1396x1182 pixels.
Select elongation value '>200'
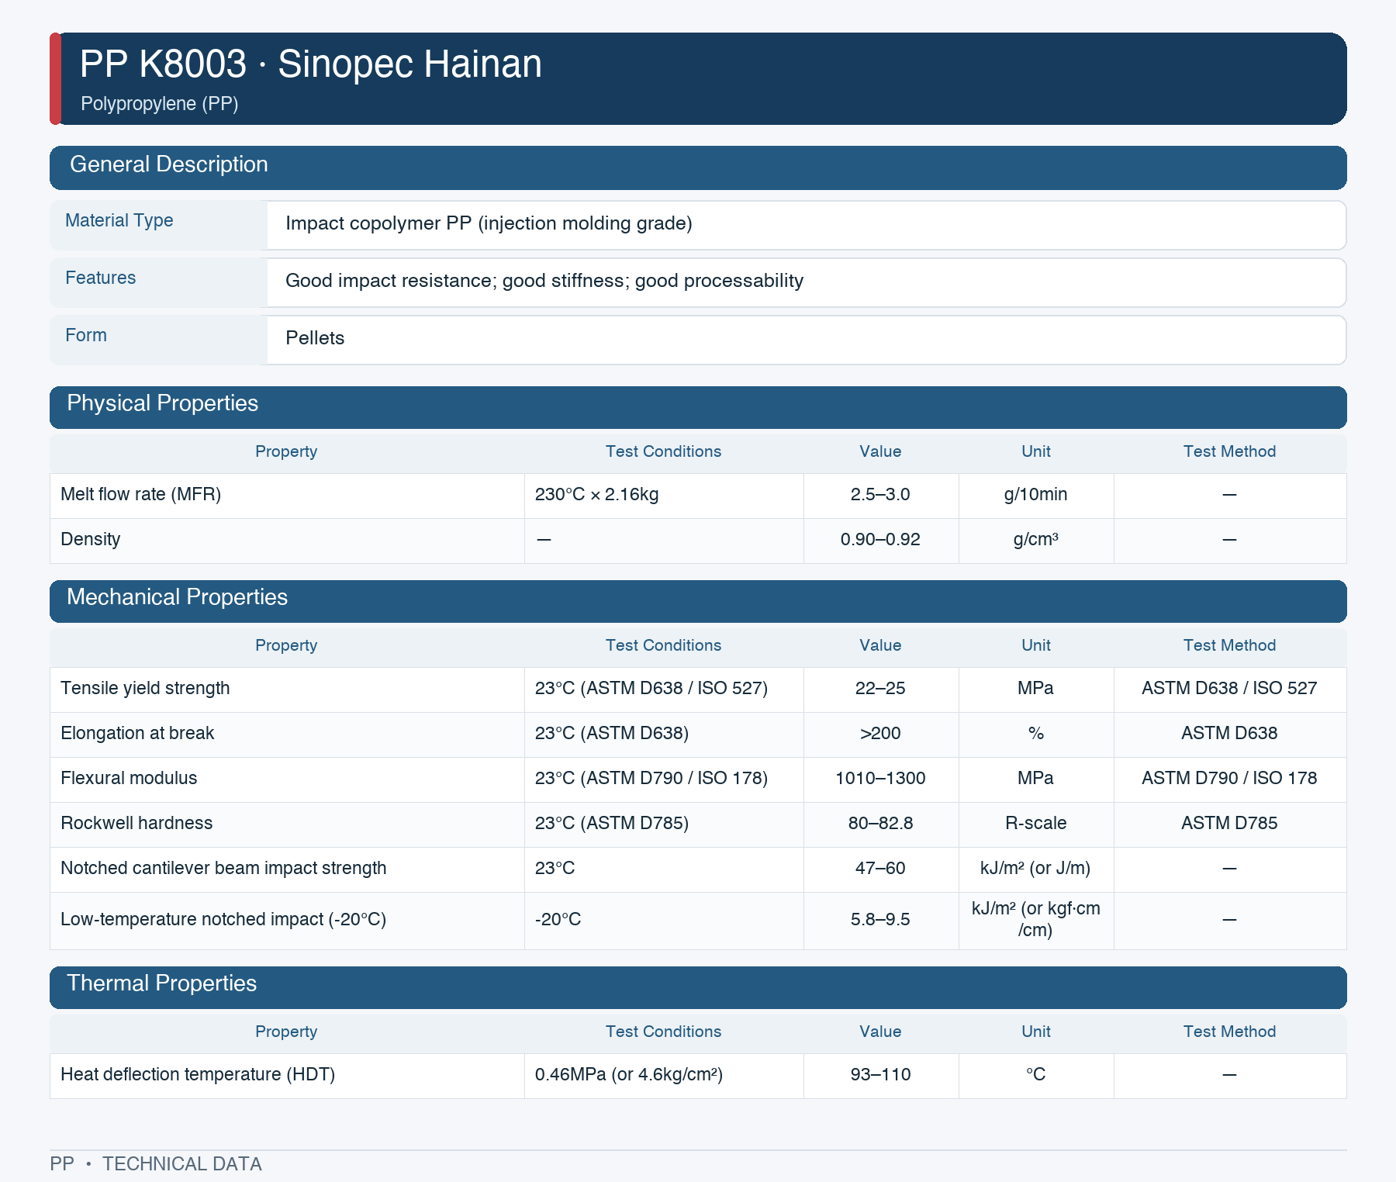(880, 733)
